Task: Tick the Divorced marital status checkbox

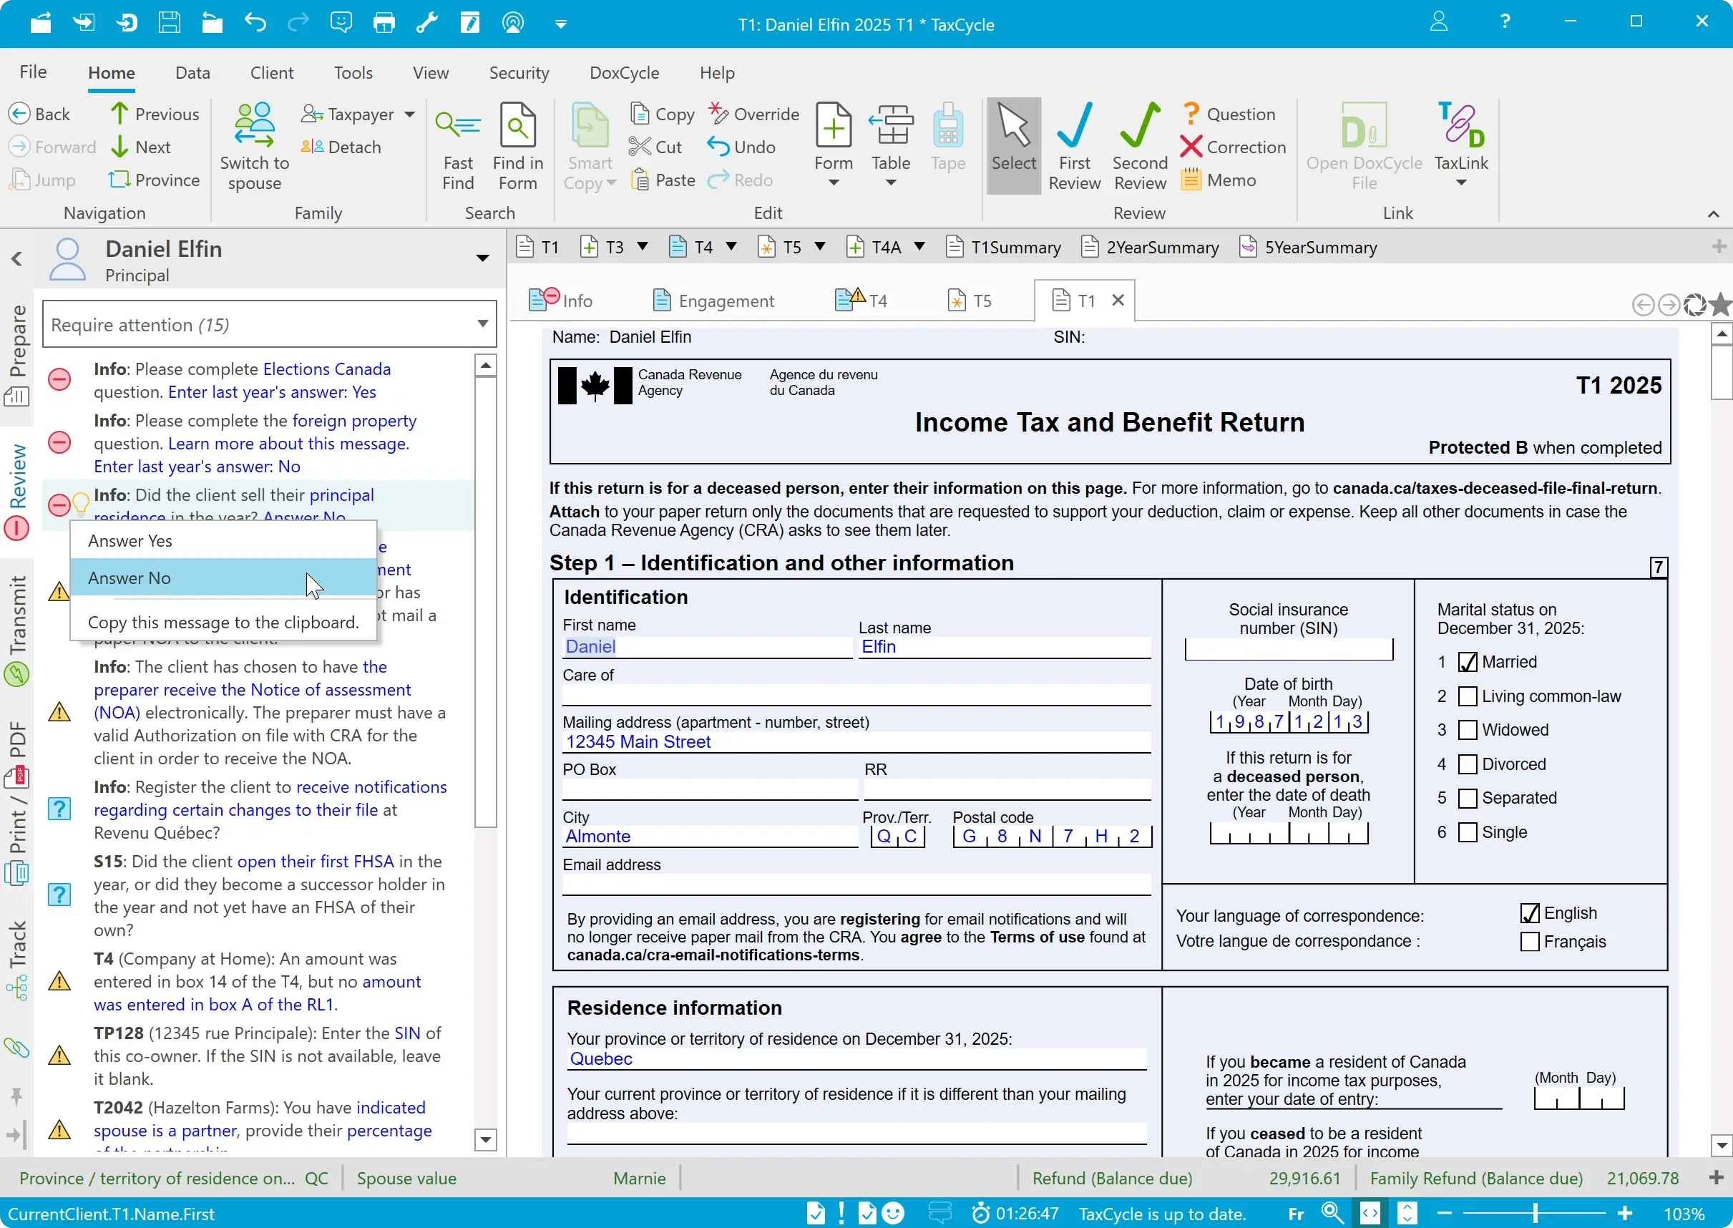Action: [x=1467, y=764]
